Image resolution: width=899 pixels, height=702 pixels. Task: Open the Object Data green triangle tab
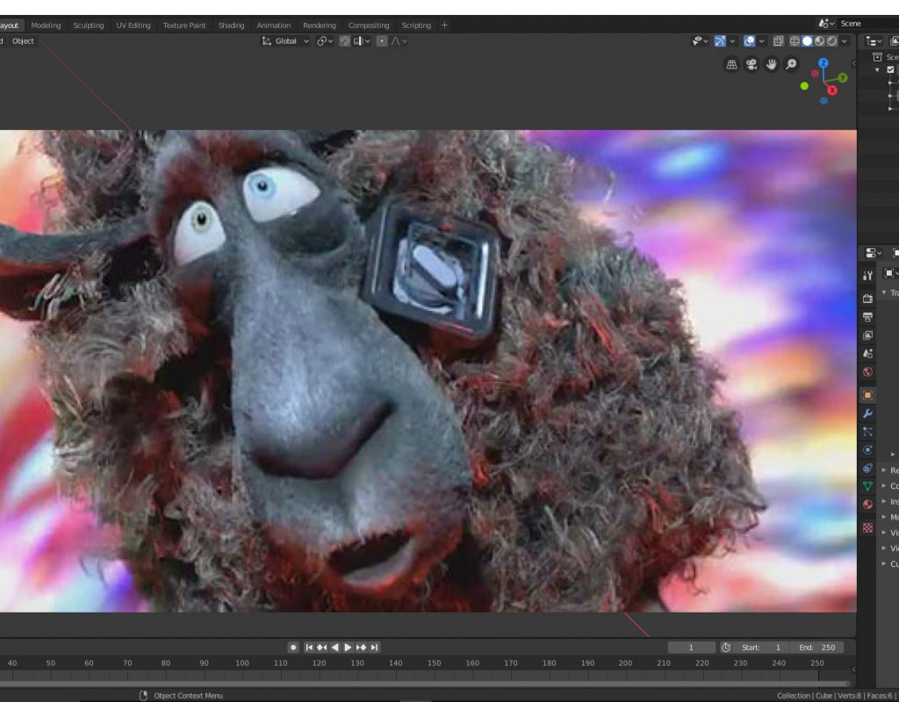click(x=867, y=486)
